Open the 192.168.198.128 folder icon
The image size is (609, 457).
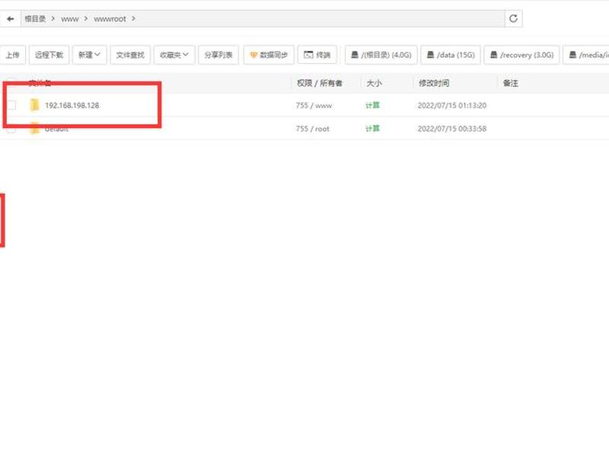tap(34, 105)
